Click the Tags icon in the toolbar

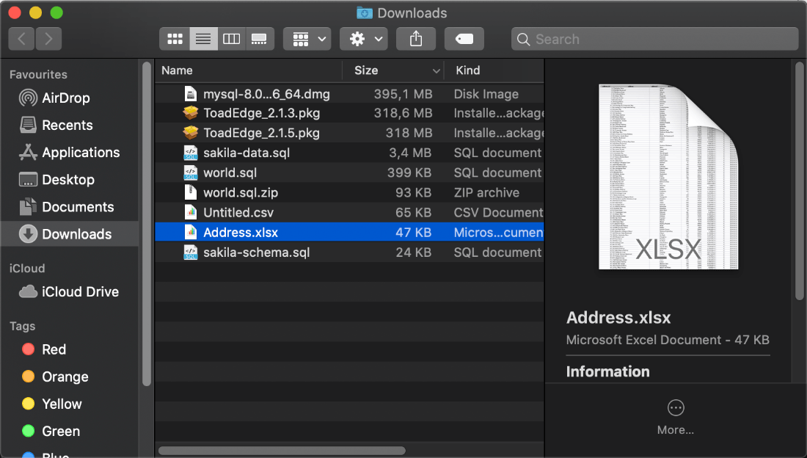pos(464,38)
